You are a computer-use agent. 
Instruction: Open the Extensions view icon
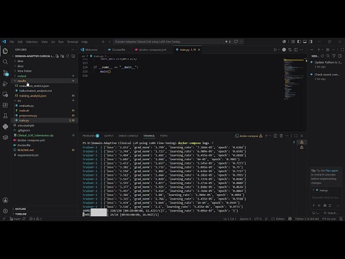click(5, 105)
